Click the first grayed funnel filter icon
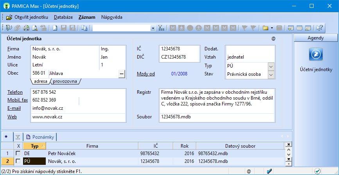This screenshot has width=339, height=175. (244, 28)
